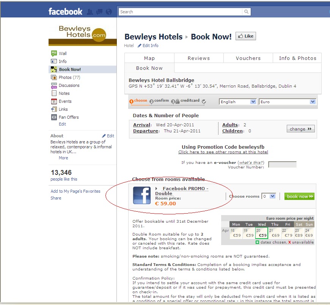The height and width of the screenshot is (305, 330).
Task: Click the Edit link under Fan Offers
Action: point(62,124)
